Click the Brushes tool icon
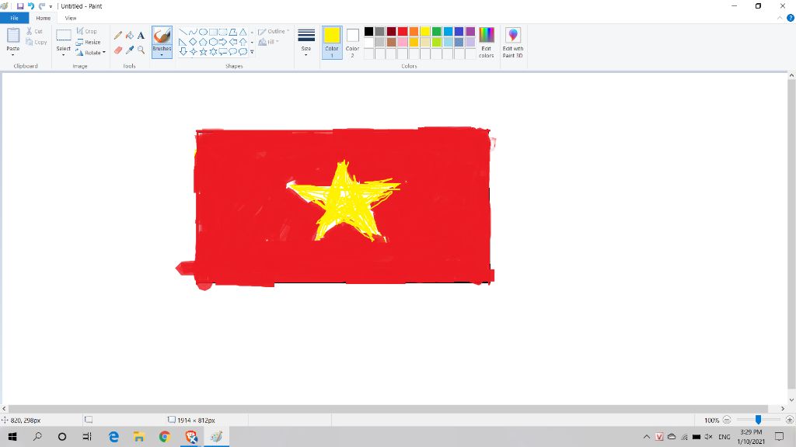Viewport: 796px width, 447px height. [162, 36]
